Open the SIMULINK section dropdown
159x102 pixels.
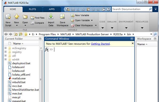(x=112, y=28)
